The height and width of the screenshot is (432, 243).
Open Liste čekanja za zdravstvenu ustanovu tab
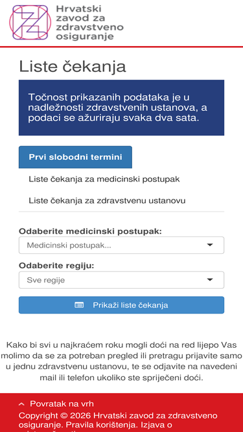click(x=107, y=201)
